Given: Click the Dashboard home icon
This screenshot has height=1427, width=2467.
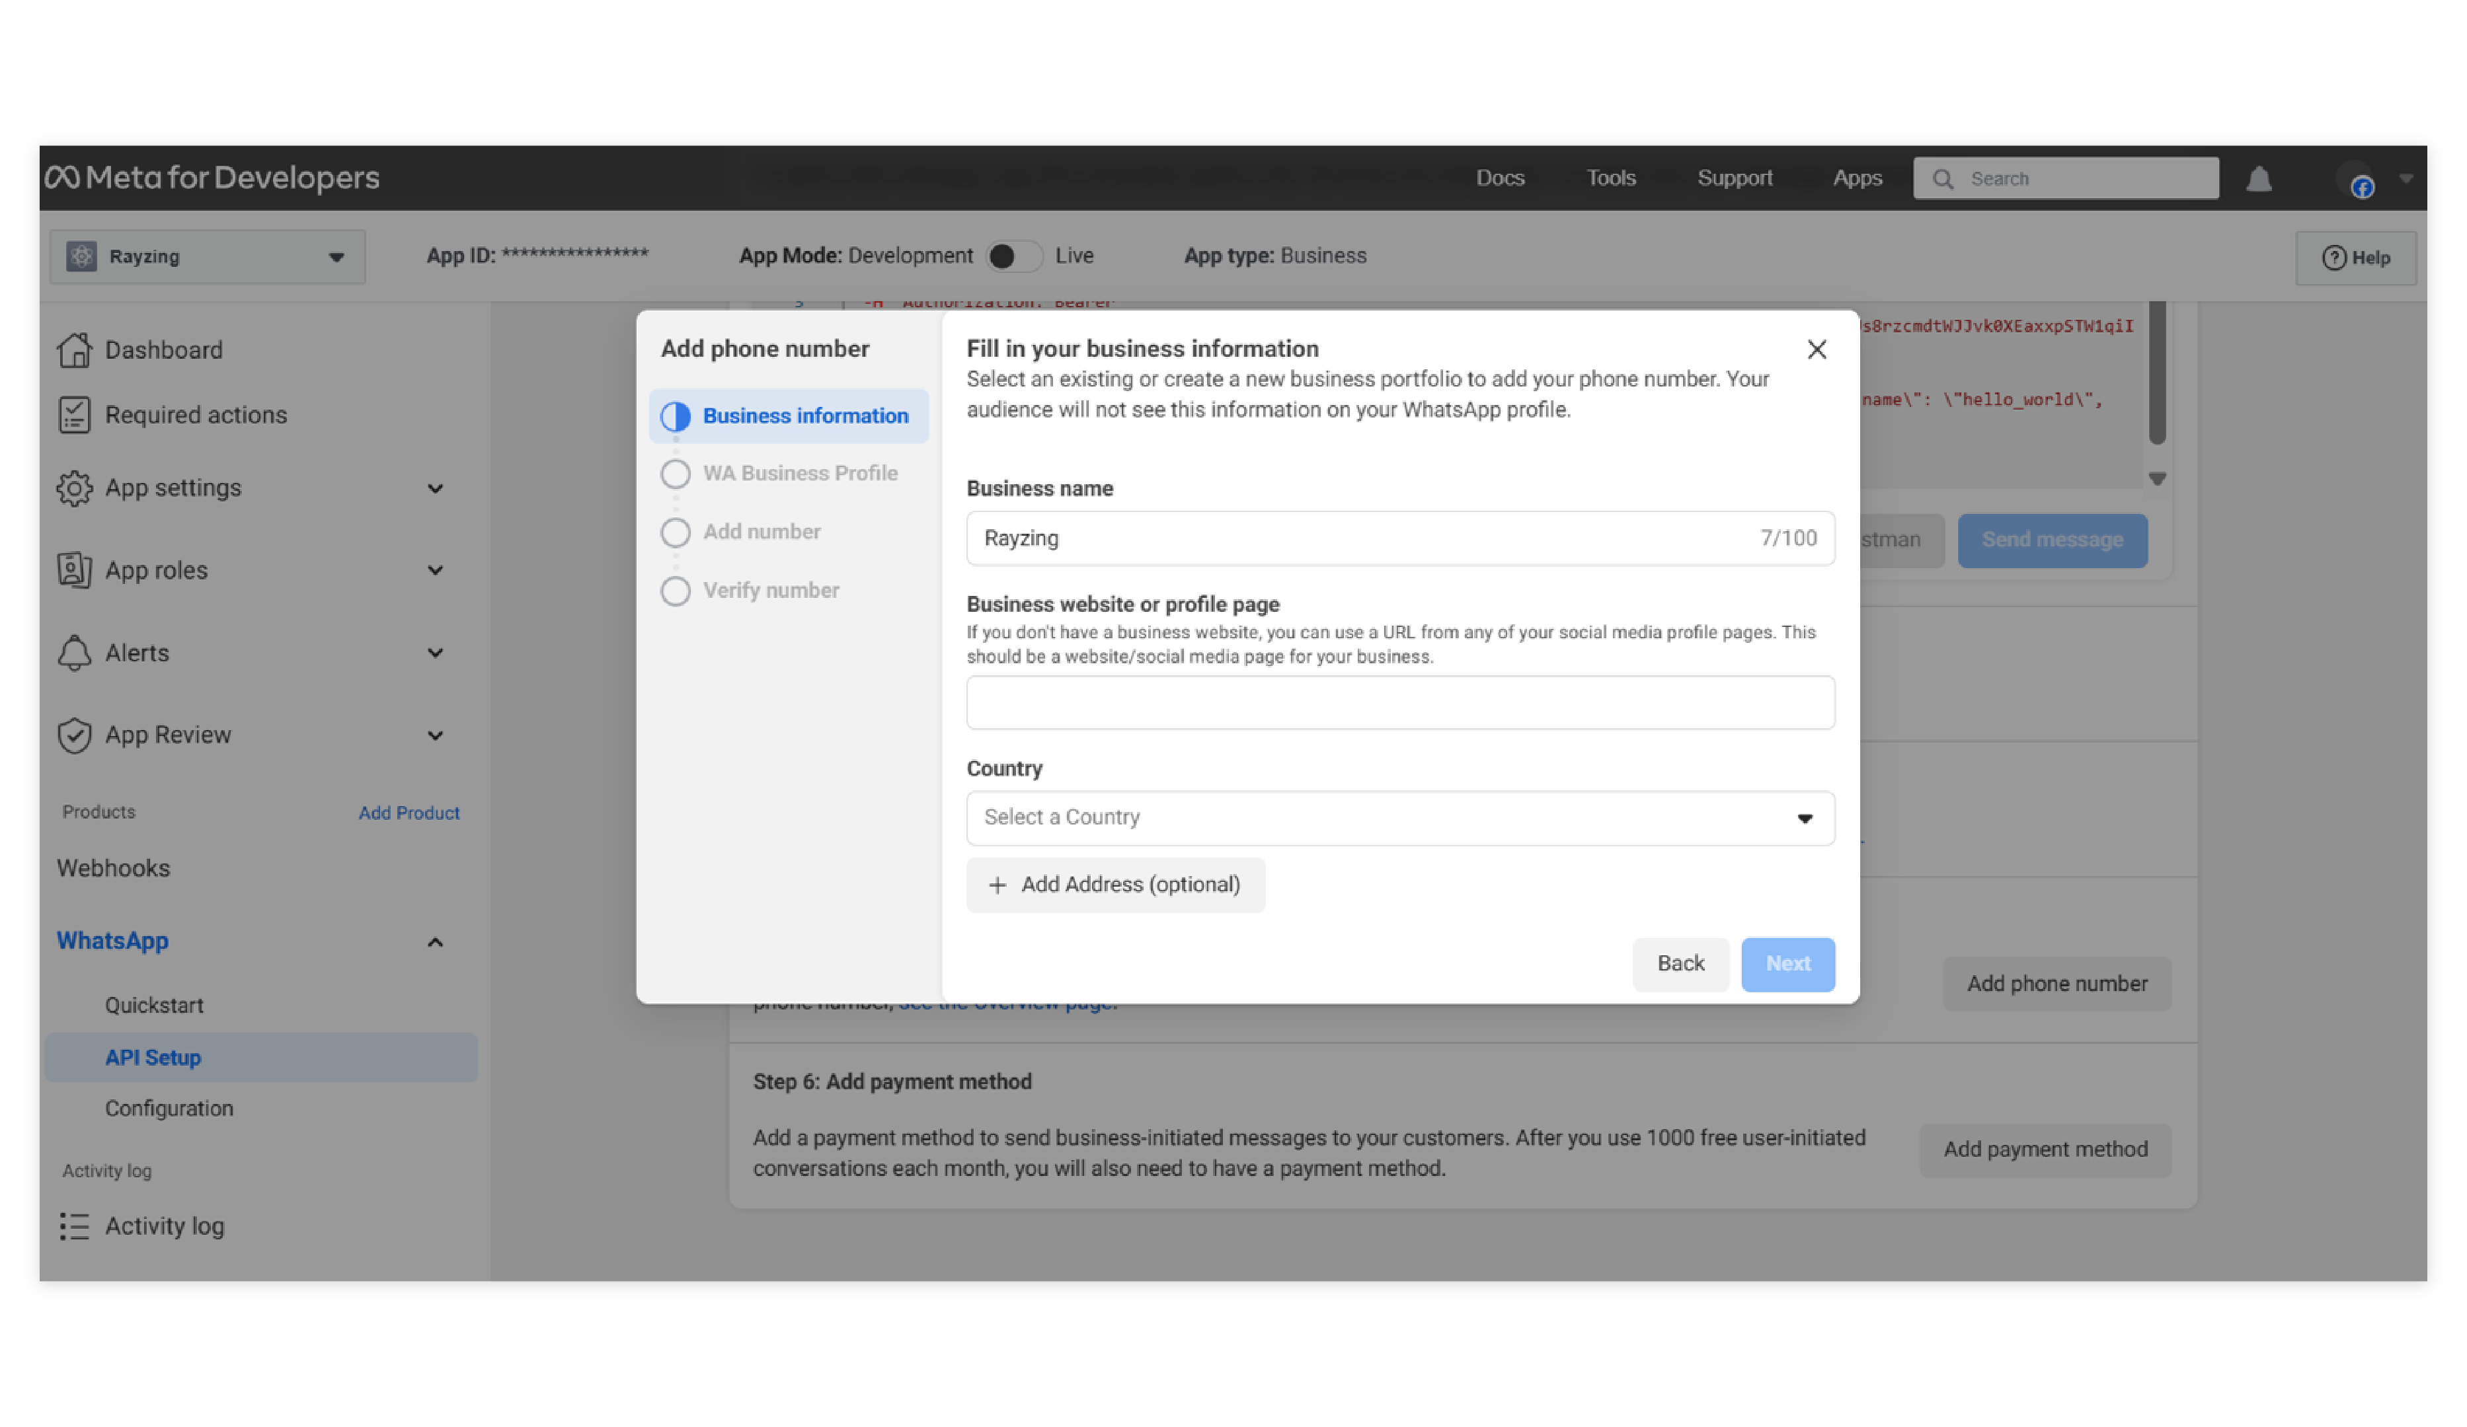Looking at the screenshot, I should [75, 349].
